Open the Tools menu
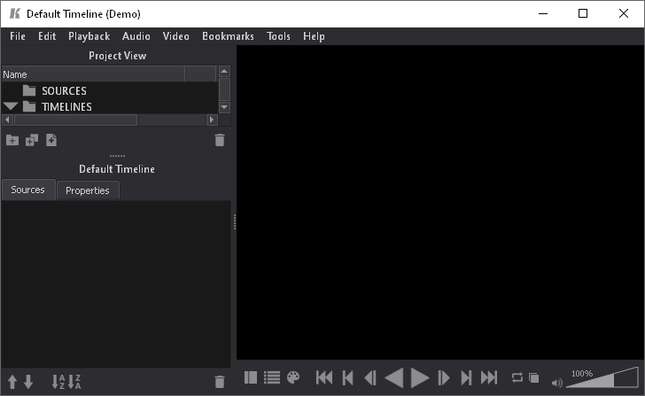This screenshot has height=396, width=645. pyautogui.click(x=278, y=36)
